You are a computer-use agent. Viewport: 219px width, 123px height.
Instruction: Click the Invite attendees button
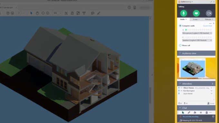pyautogui.click(x=211, y=103)
